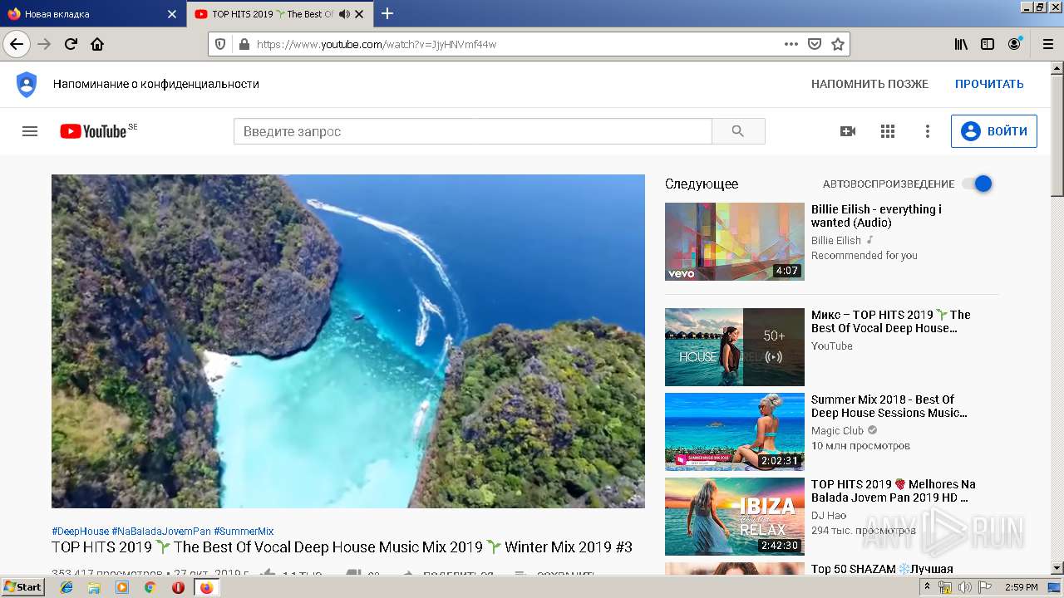Open Summer Mix 2018 video thumbnail

click(735, 432)
